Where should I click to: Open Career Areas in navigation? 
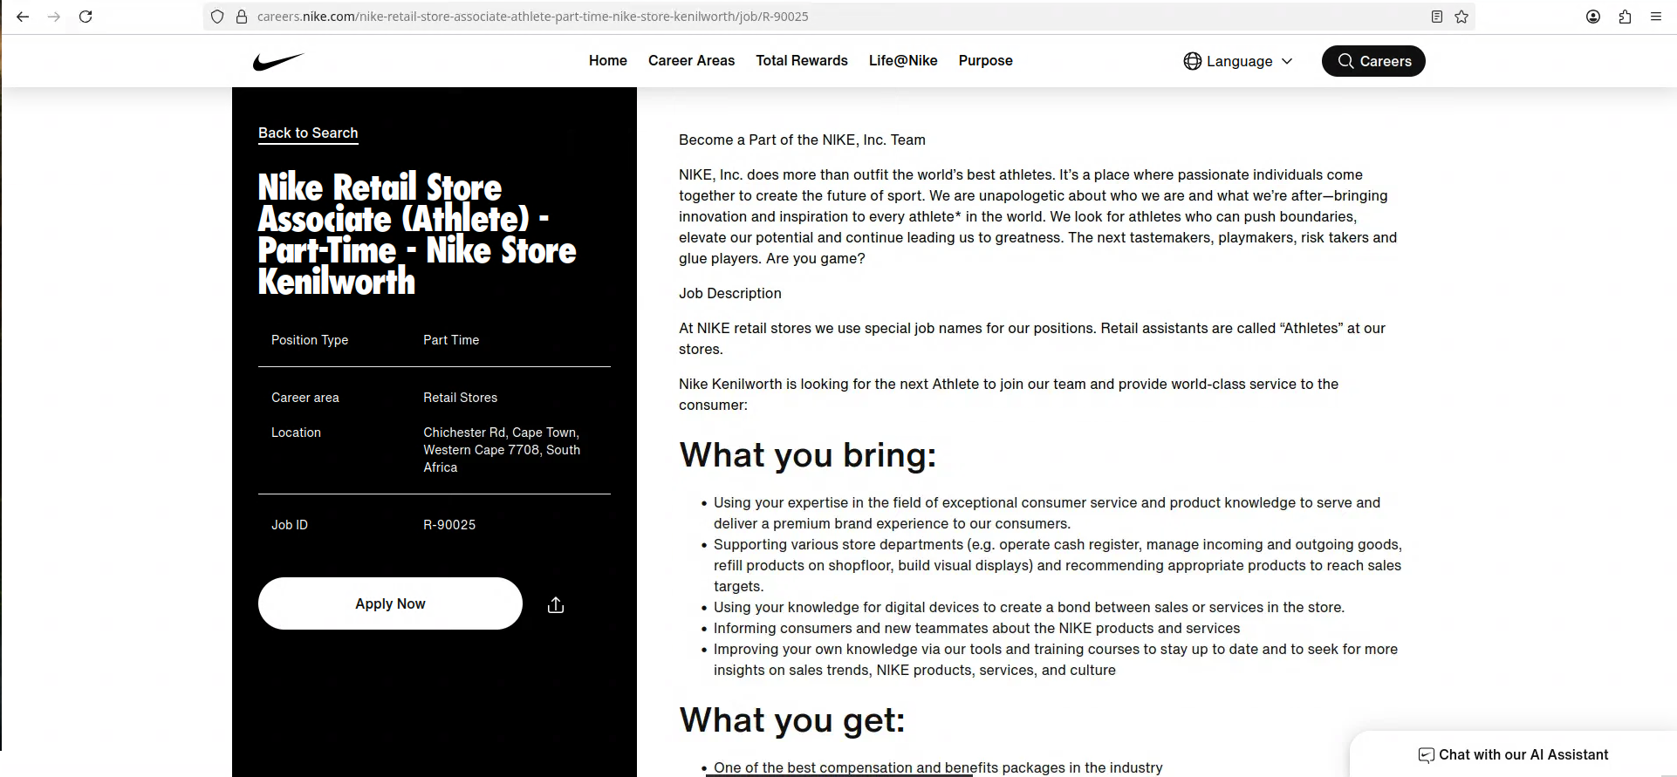691,60
